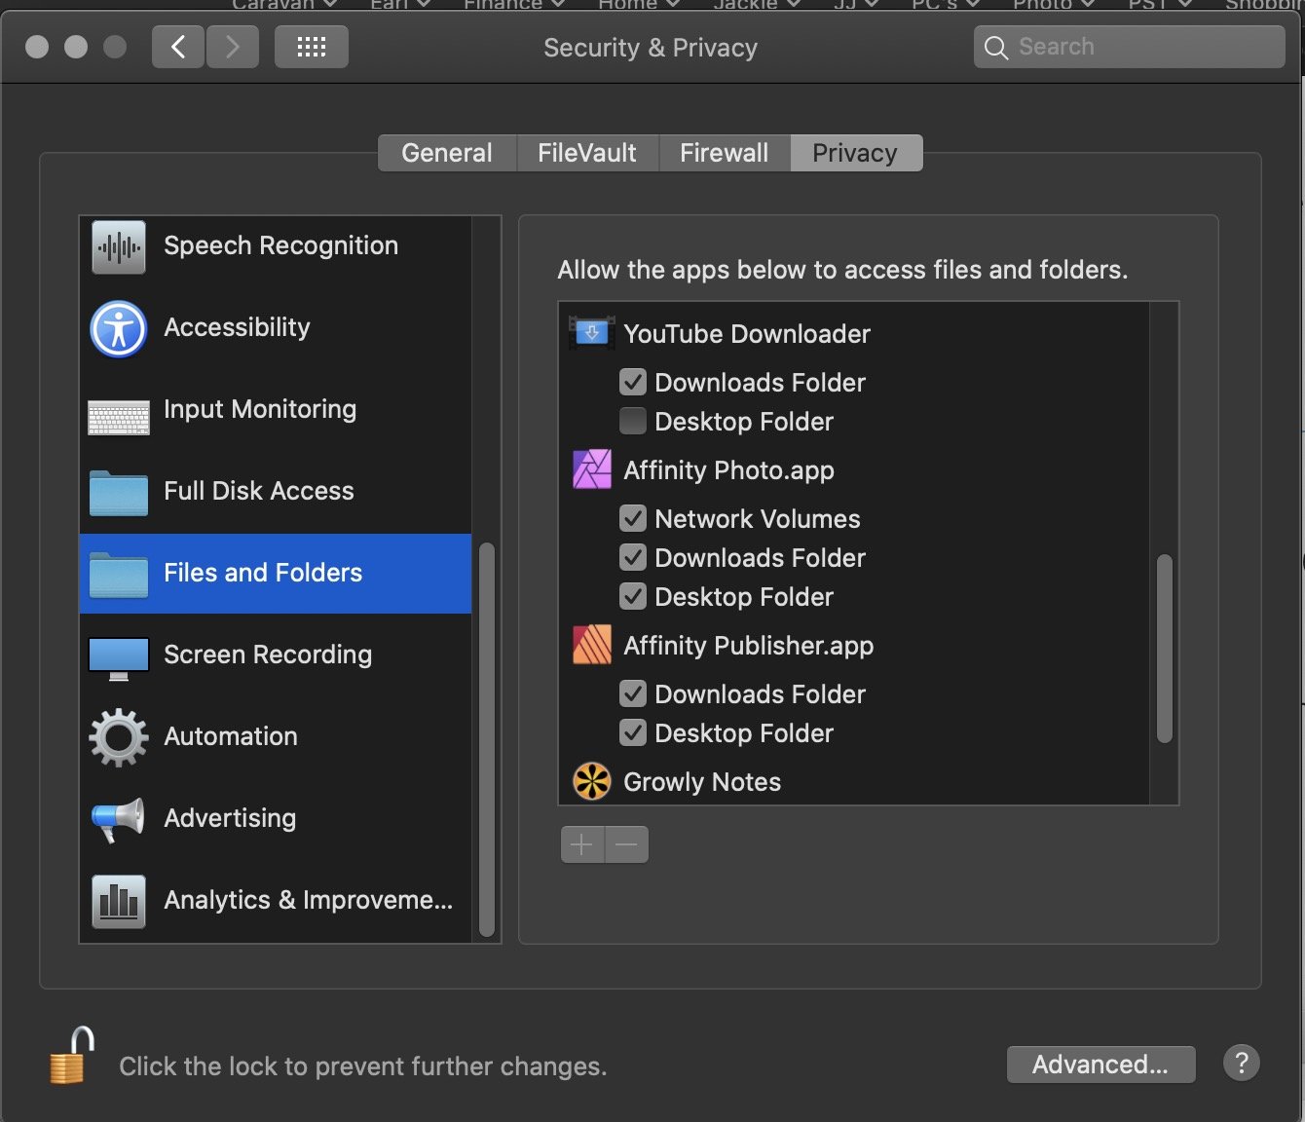Open the Photo bookmark folder dropdown

click(x=1055, y=5)
